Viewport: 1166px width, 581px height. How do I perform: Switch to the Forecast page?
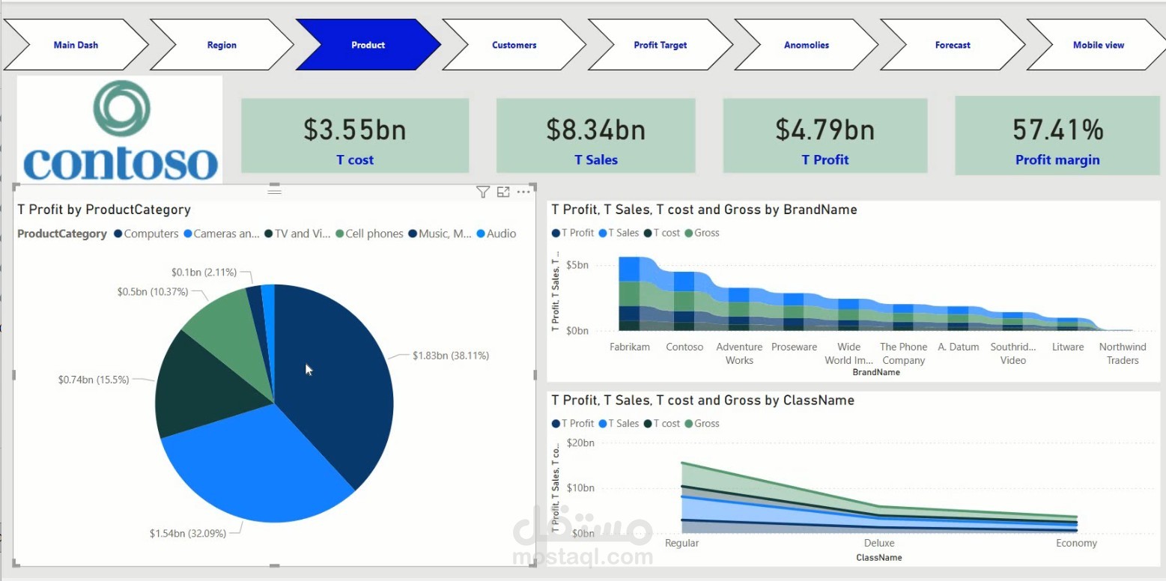pyautogui.click(x=952, y=45)
